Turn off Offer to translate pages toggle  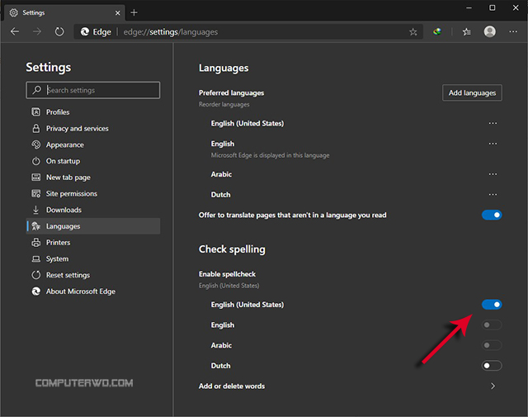[x=492, y=215]
